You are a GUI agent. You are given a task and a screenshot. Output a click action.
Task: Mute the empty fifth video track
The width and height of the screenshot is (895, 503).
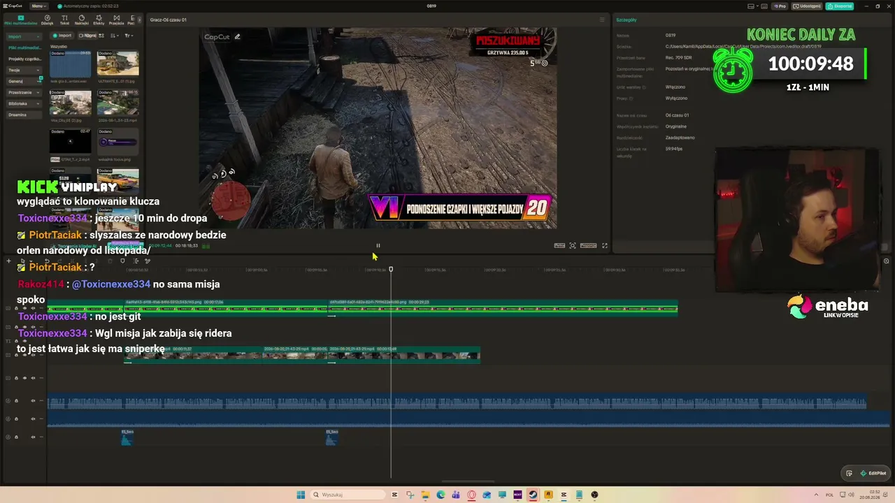coord(33,378)
